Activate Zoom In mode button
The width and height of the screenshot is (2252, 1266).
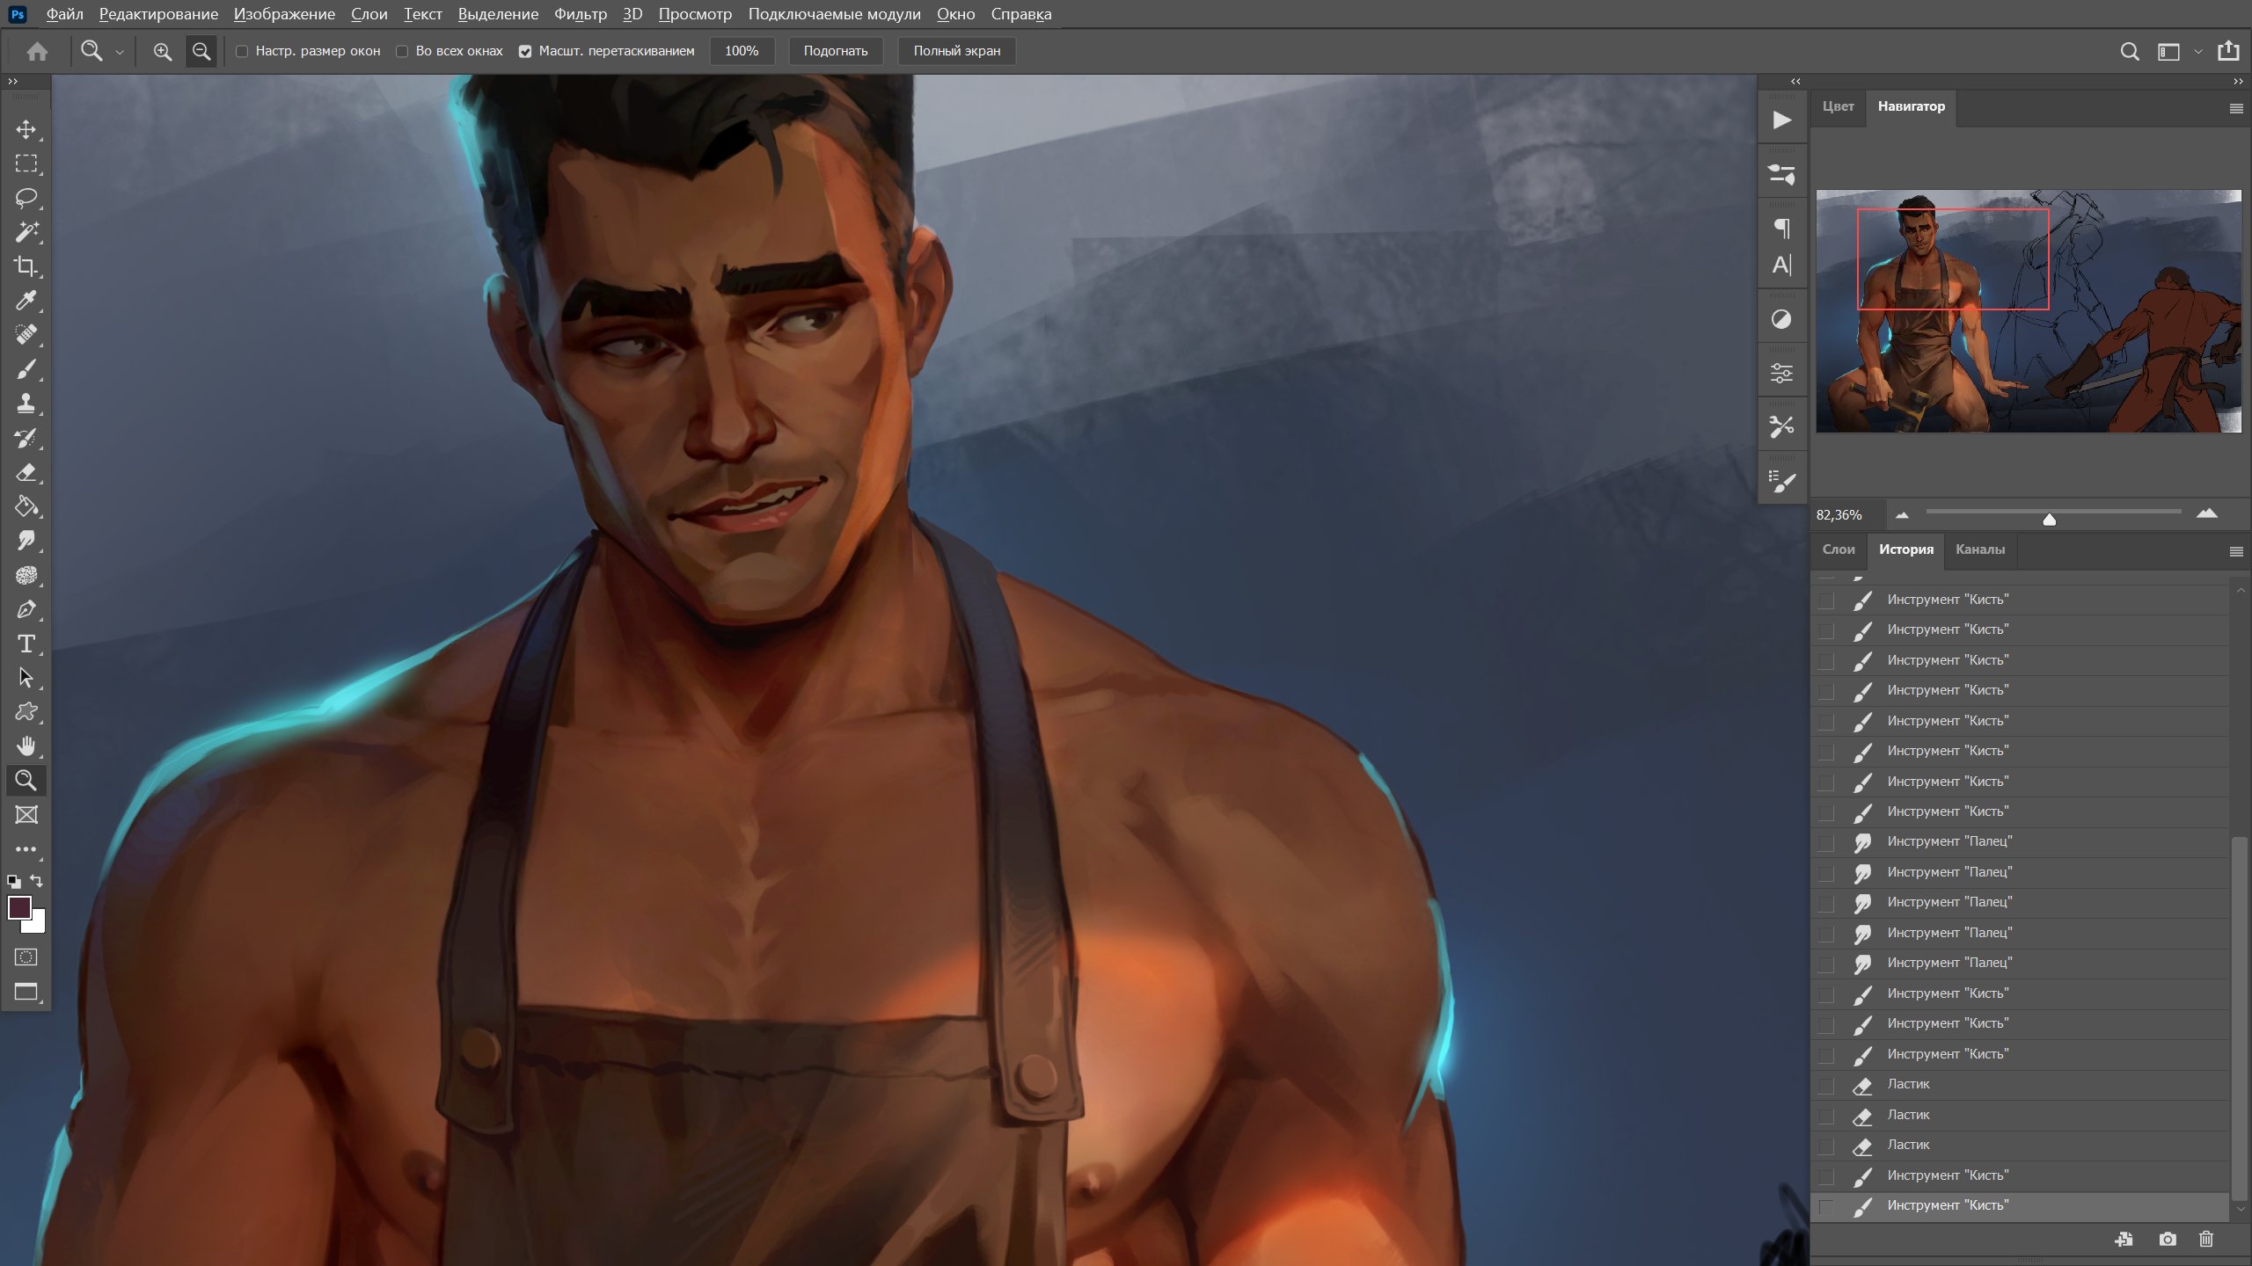(x=163, y=51)
